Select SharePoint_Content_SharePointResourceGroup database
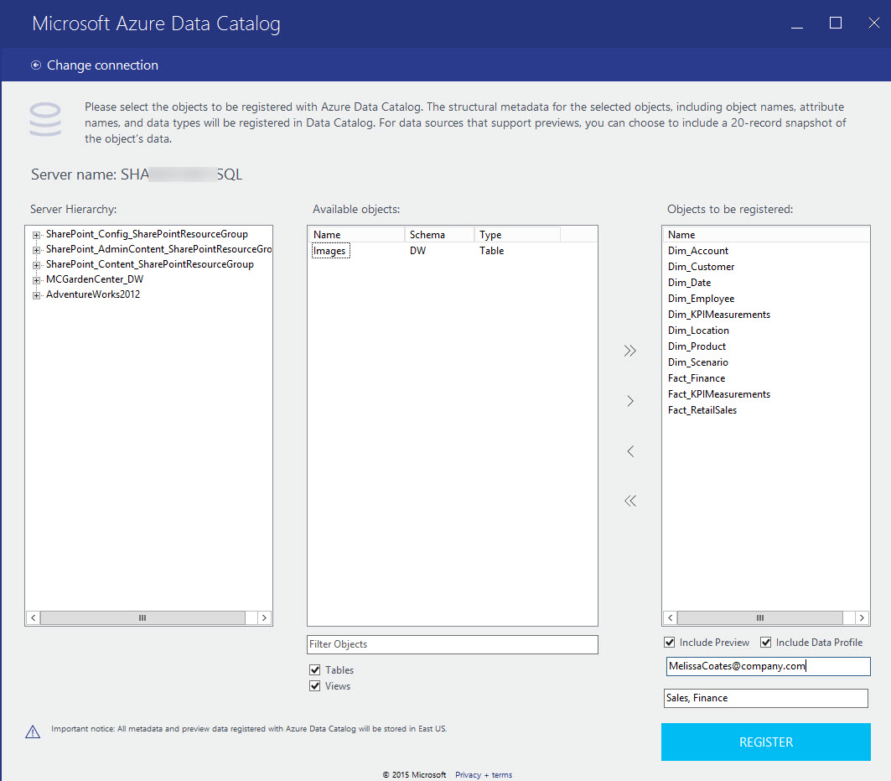The height and width of the screenshot is (781, 891). point(150,264)
